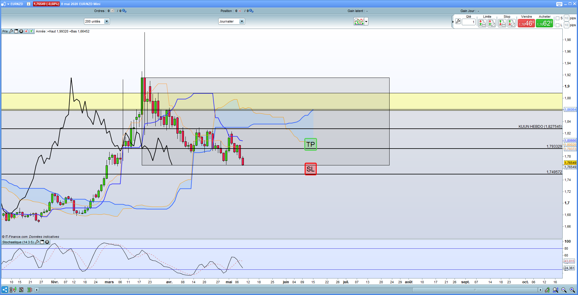The height and width of the screenshot is (295, 578).
Task: Select the green TP marker on the chart
Action: (x=311, y=144)
